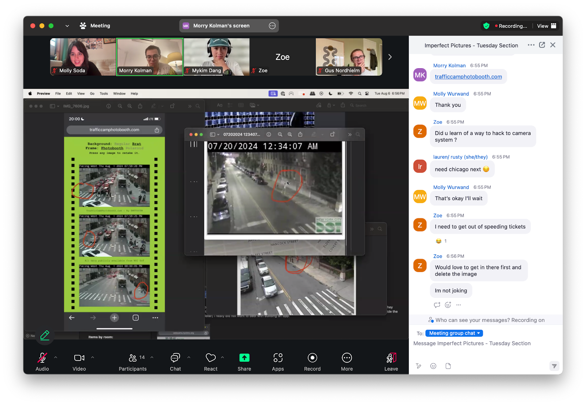Click the Wi-Fi icon in shared menu bar
586x405 pixels.
(351, 93)
